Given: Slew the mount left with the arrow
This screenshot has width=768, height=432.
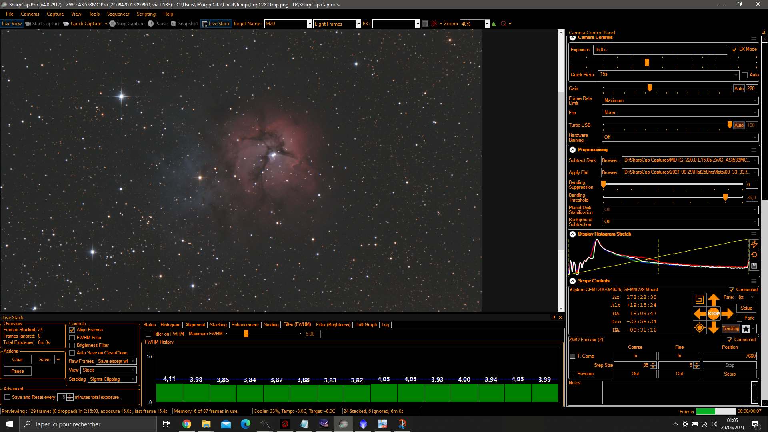Looking at the screenshot, I should pos(700,314).
